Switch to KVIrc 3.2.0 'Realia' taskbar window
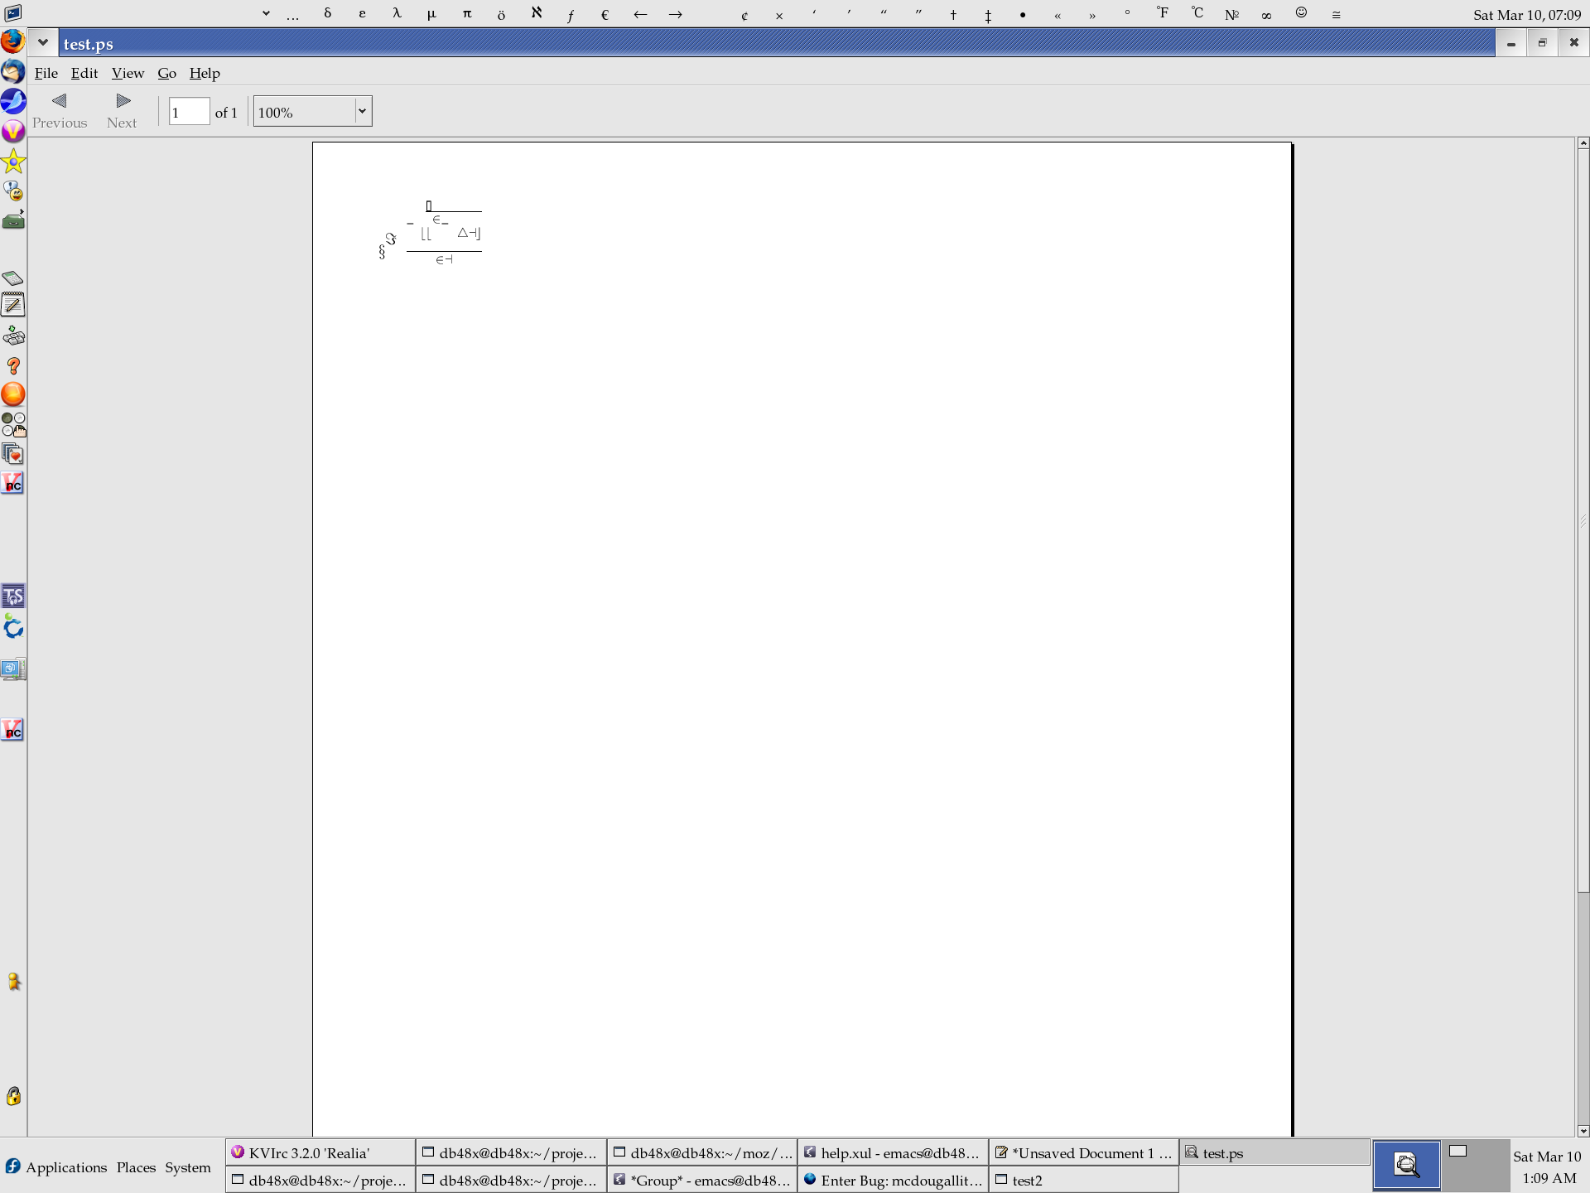Screen dimensions: 1590x1193 coord(320,1152)
